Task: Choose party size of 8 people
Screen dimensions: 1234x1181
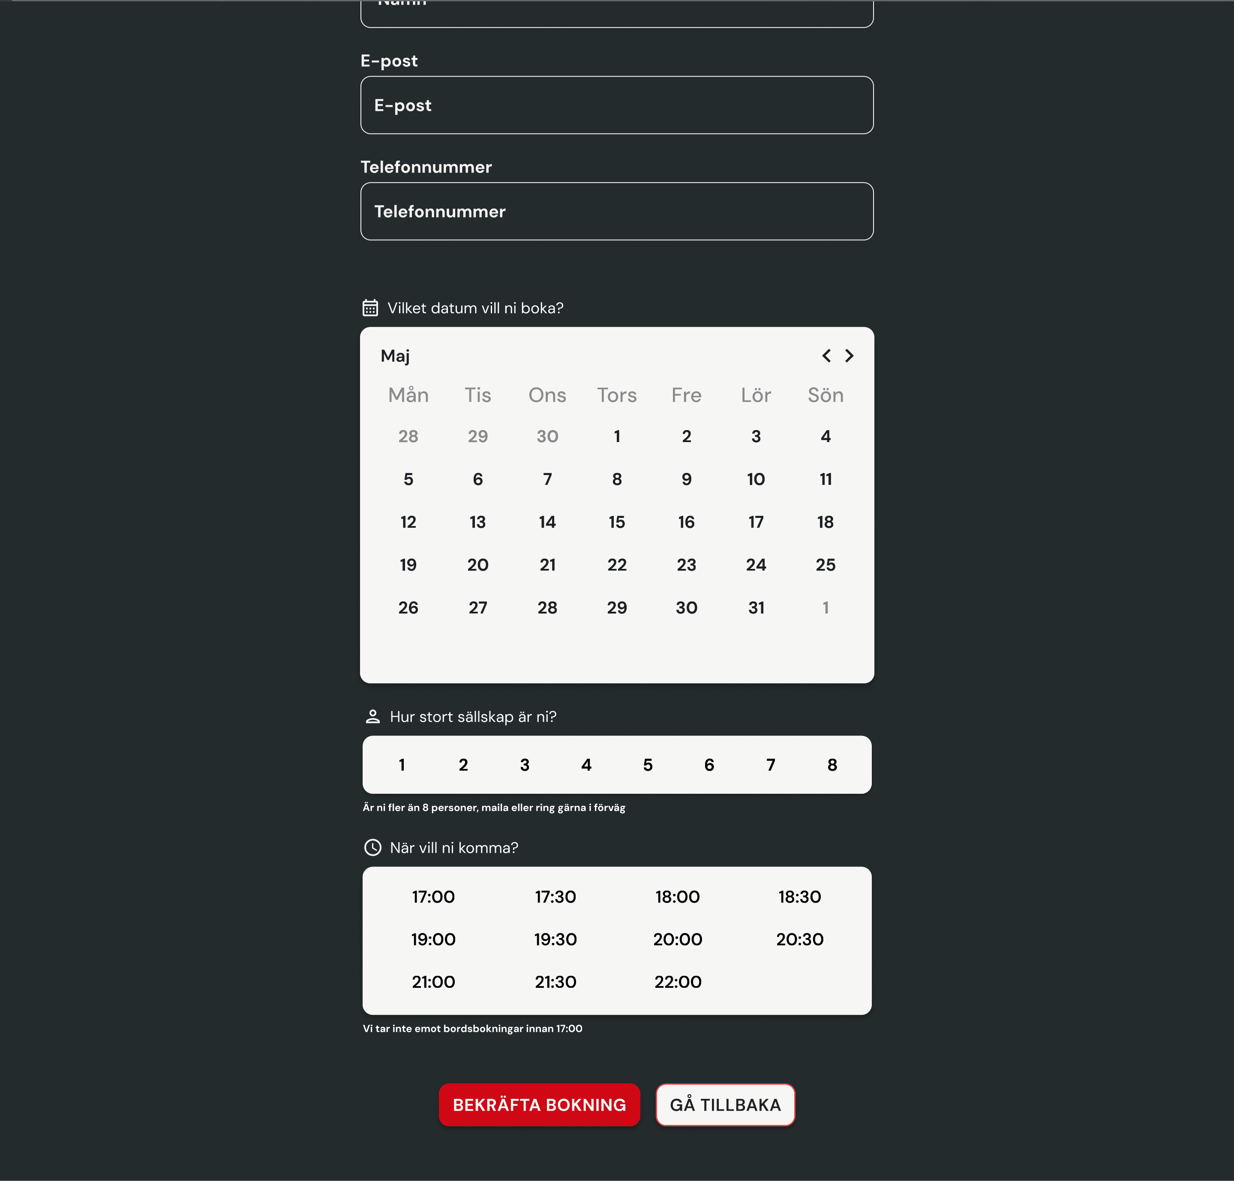Action: (x=832, y=765)
